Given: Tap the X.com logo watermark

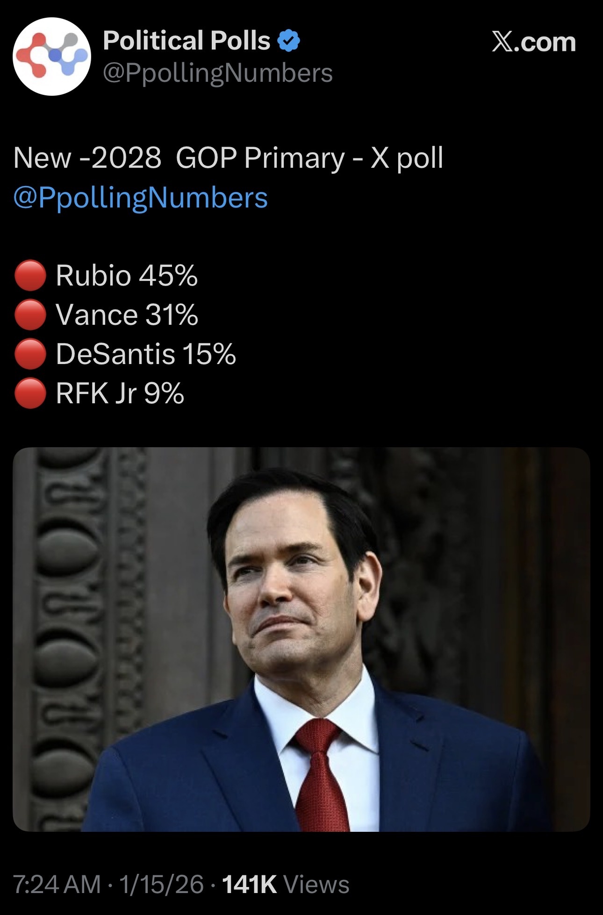Looking at the screenshot, I should (533, 43).
